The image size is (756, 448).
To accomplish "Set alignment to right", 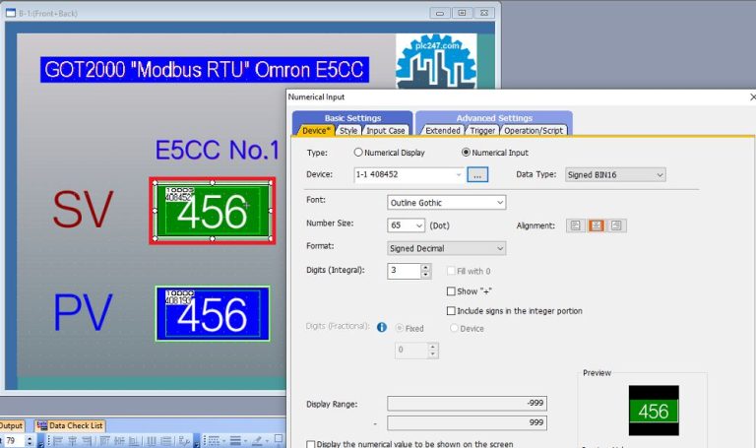I will click(x=616, y=225).
